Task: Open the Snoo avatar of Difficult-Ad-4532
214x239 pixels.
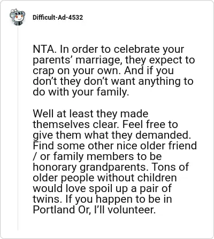Action: [17, 17]
